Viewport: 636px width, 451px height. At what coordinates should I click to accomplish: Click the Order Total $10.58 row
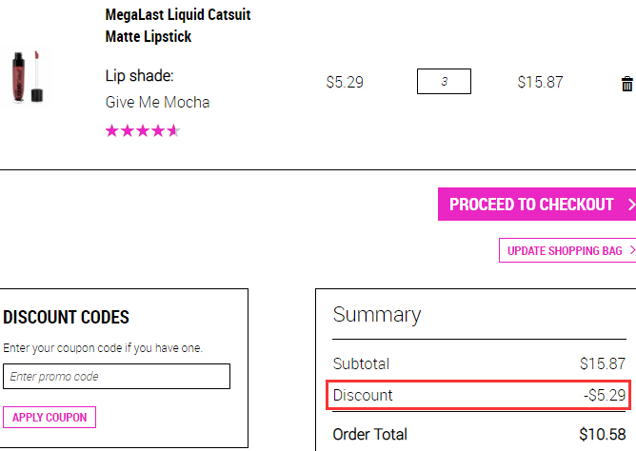click(479, 435)
